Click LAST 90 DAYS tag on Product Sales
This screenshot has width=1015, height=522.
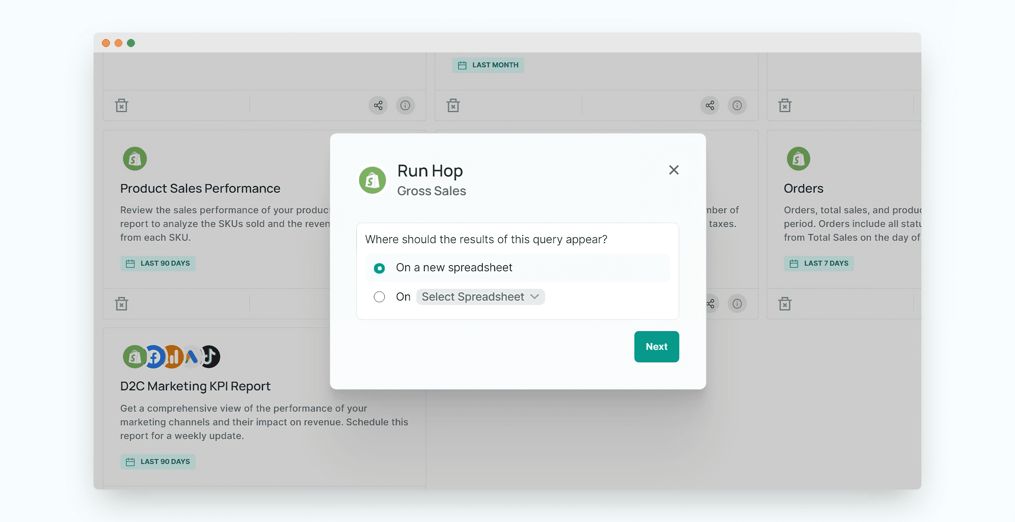(x=158, y=263)
